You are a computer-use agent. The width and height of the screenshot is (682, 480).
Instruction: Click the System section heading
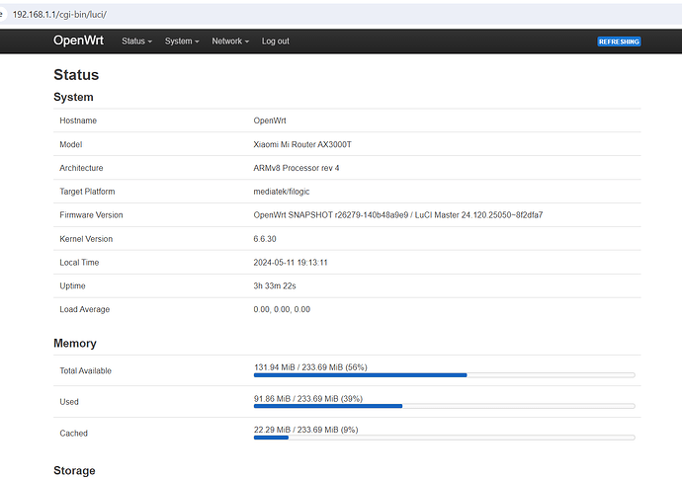point(73,97)
